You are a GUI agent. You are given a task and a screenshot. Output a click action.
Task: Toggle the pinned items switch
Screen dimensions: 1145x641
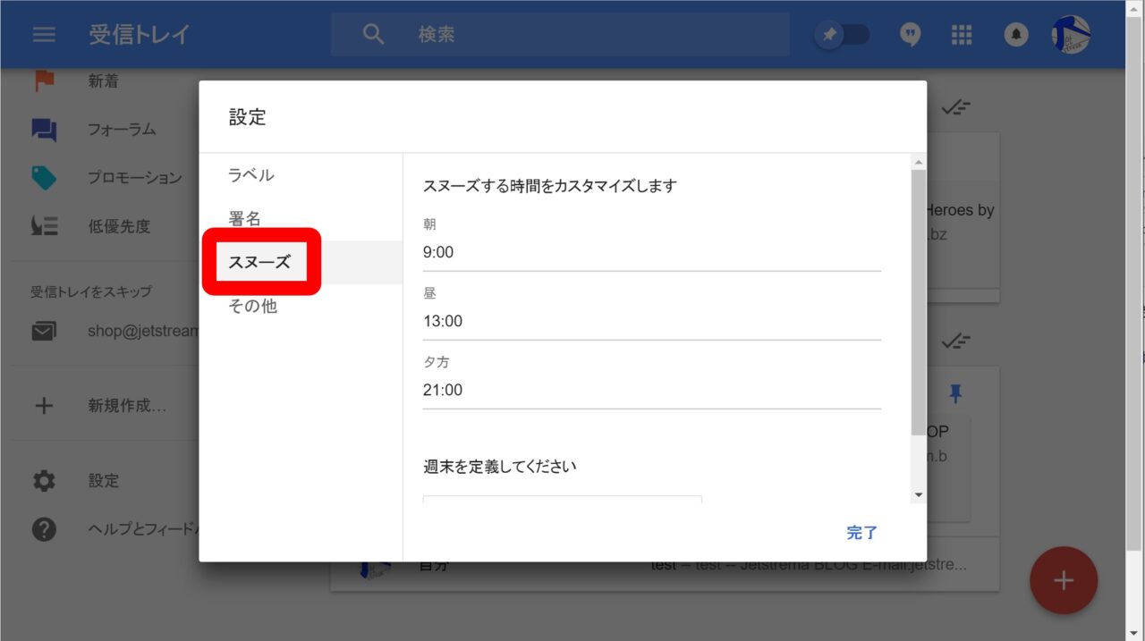(842, 35)
